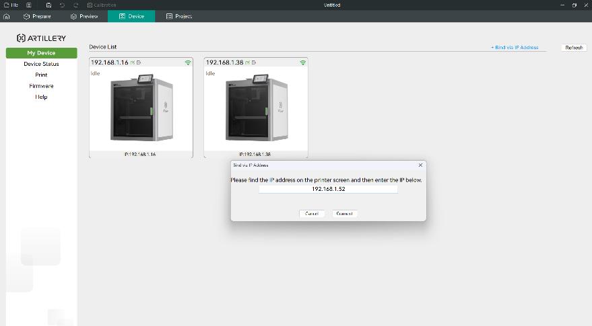The height and width of the screenshot is (326, 592).
Task: Open Print in the sidebar
Action: click(x=41, y=75)
